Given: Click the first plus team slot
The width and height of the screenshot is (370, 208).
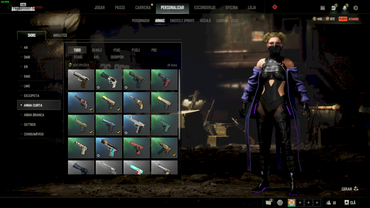Looking at the screenshot, I should click(x=300, y=202).
